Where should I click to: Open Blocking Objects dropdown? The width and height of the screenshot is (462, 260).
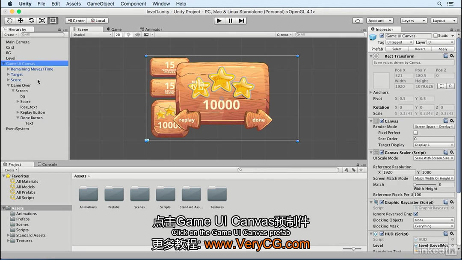434,220
